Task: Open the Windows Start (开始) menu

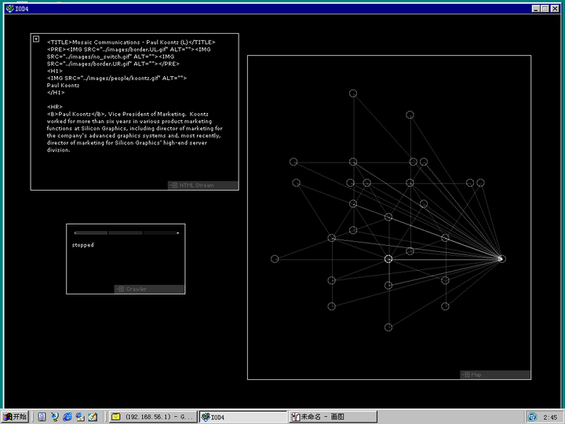Action: 15,417
